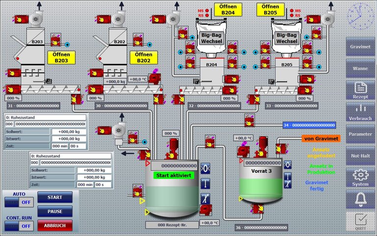Click outlet valve under B202 conveyor end
This screenshot has height=236, width=377.
(x=159, y=99)
